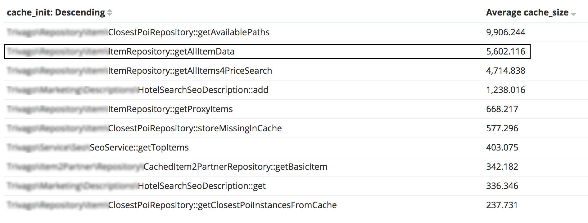
Task: Select CachedItem2PartnerRepository::getBasicItem row
Action: pyautogui.click(x=235, y=167)
